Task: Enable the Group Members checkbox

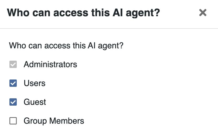Action: (13, 121)
